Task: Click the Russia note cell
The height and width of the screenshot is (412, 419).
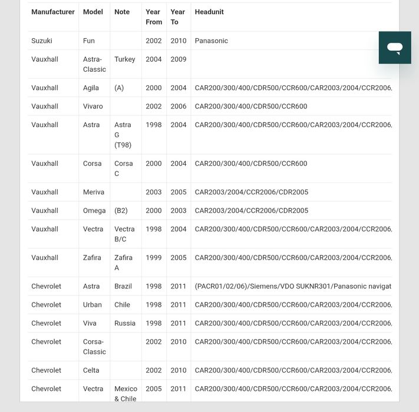Action: coord(125,323)
